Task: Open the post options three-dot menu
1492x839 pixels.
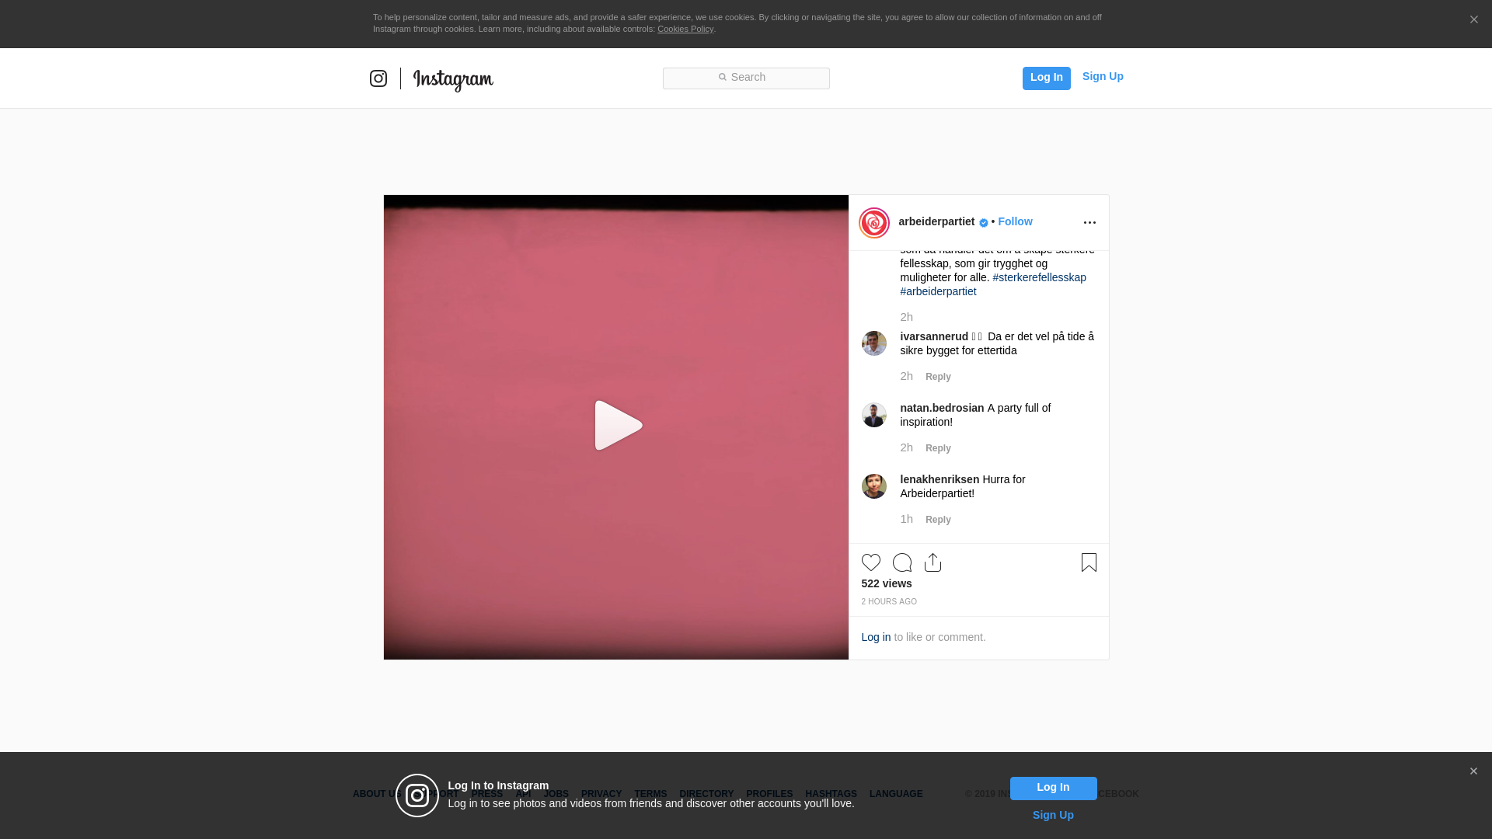Action: coord(1089,223)
